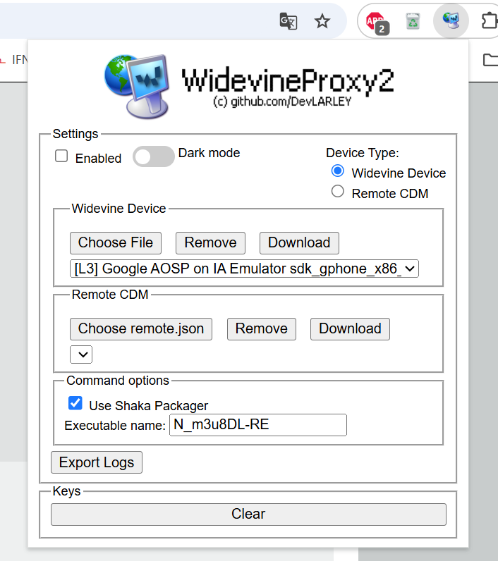Toggle the Dark mode switch
The width and height of the screenshot is (498, 561).
click(x=154, y=156)
